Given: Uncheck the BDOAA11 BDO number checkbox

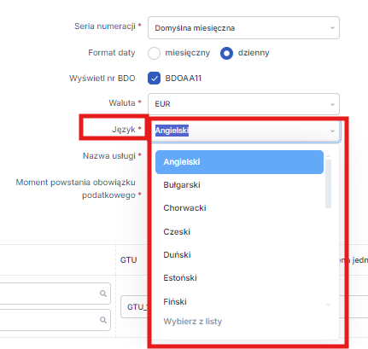Looking at the screenshot, I should [154, 79].
